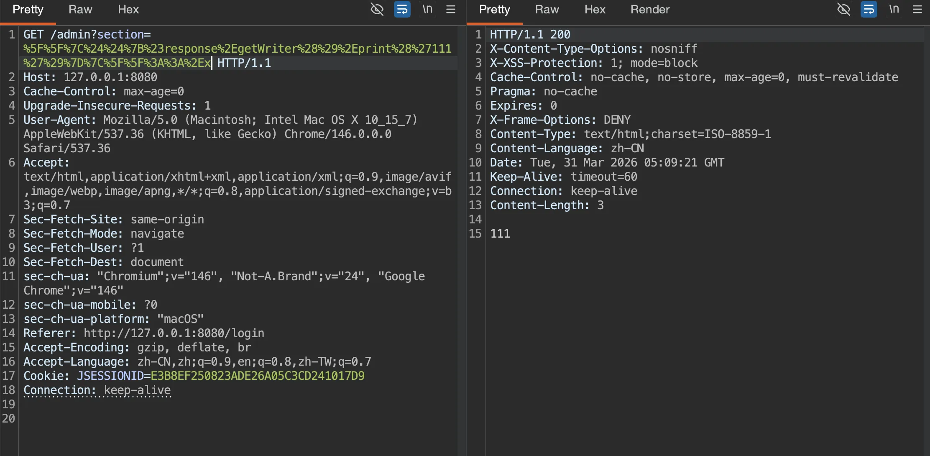Toggle \n newline display in request pane
The image size is (930, 456).
427,9
